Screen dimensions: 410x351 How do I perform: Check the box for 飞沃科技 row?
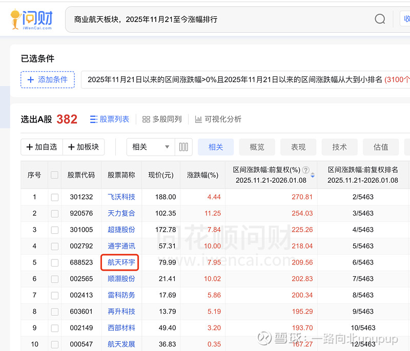[x=55, y=197]
